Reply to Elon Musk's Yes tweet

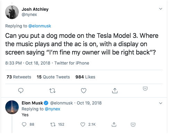[24, 124]
